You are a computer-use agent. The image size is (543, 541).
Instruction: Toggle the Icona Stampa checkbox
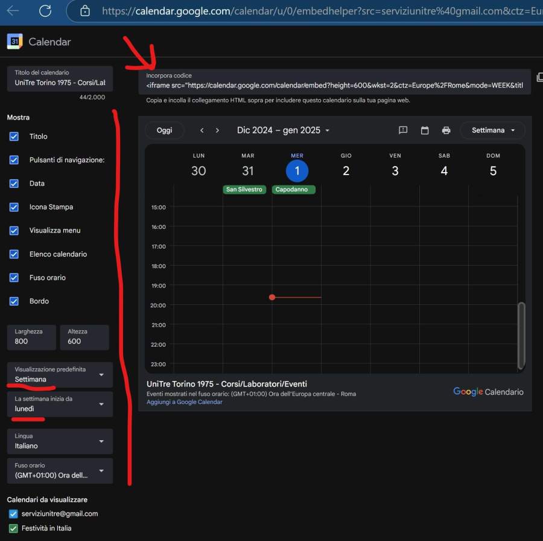coord(14,207)
